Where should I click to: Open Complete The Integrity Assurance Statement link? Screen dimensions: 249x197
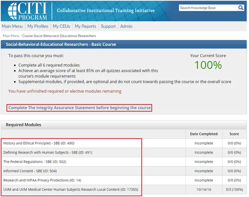[x=80, y=108]
